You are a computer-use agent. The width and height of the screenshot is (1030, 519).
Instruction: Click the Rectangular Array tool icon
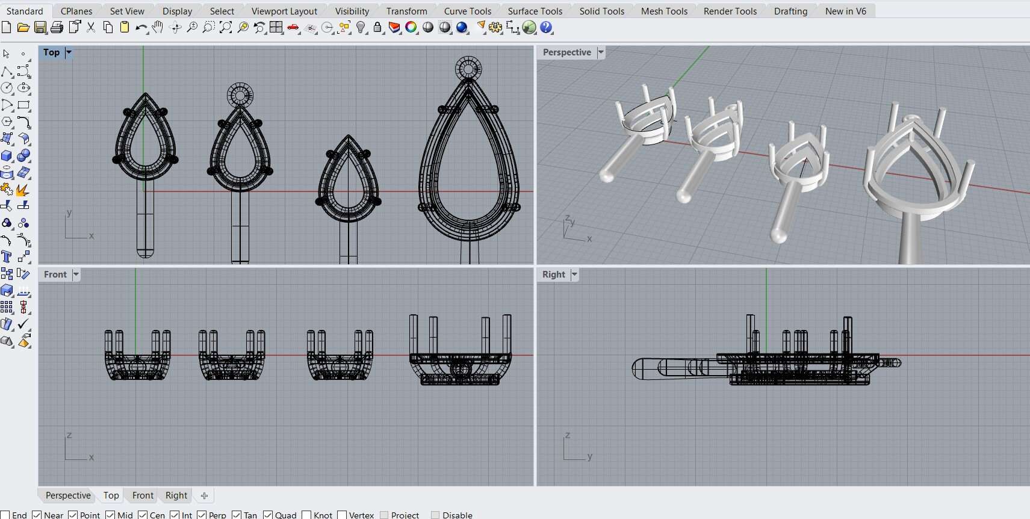coord(7,307)
